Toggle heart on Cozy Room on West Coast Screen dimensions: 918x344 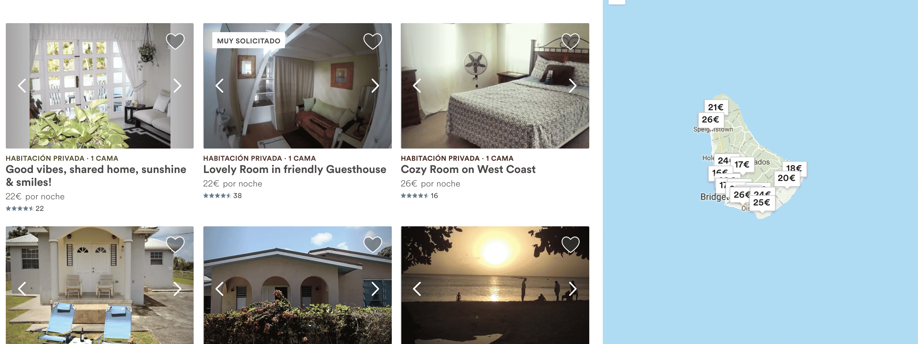click(x=570, y=41)
